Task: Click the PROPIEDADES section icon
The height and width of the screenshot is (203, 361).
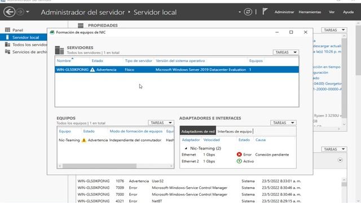Action: pos(81,25)
